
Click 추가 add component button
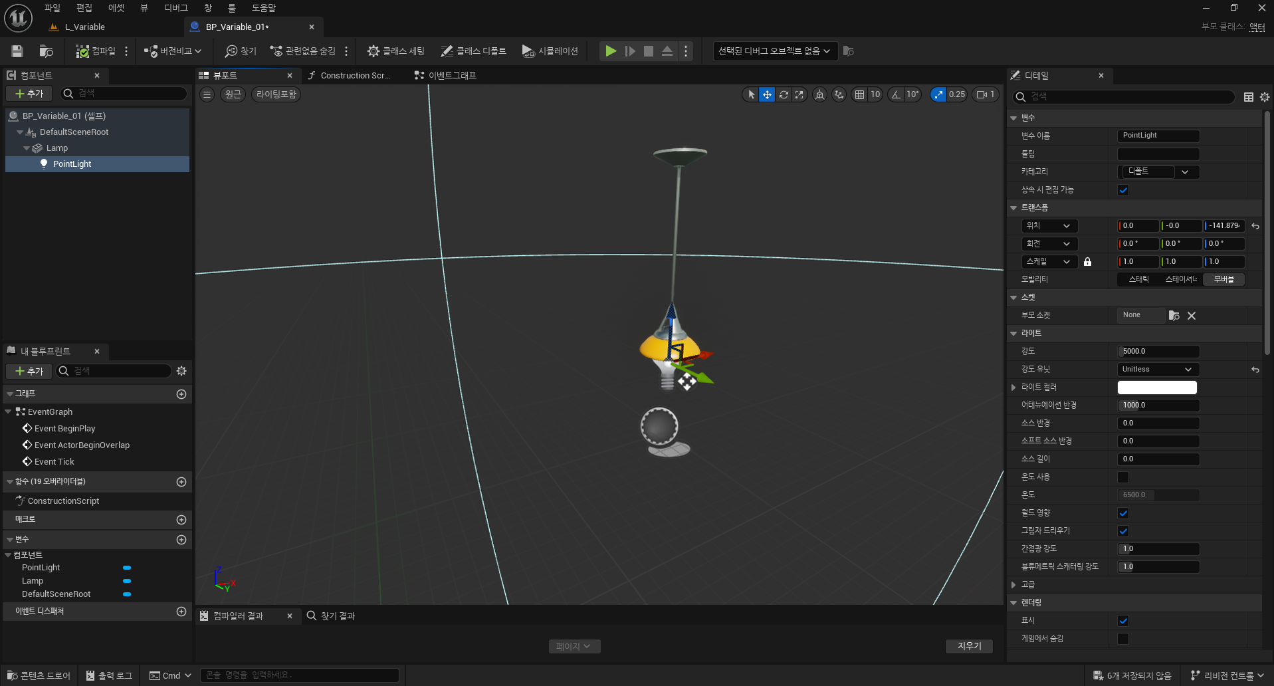pos(29,94)
